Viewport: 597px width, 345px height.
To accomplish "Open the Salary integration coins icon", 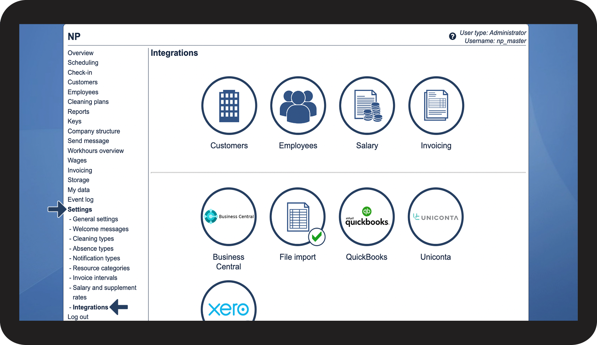I will coord(367,106).
